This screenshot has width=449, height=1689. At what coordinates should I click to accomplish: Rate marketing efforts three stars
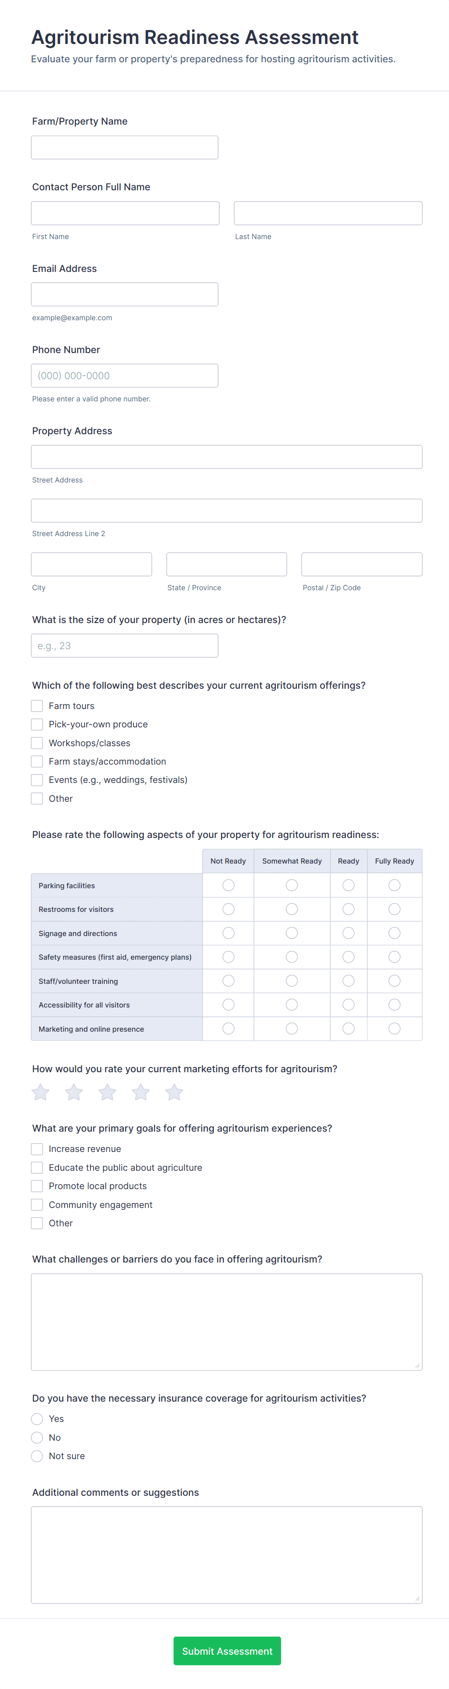[x=108, y=1093]
